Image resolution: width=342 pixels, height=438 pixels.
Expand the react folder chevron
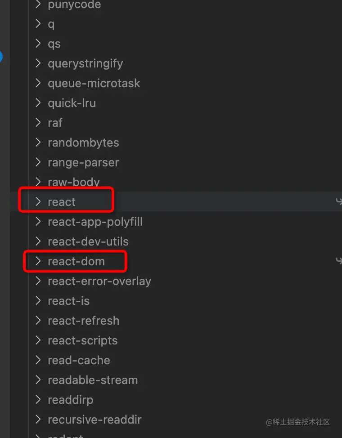point(38,202)
